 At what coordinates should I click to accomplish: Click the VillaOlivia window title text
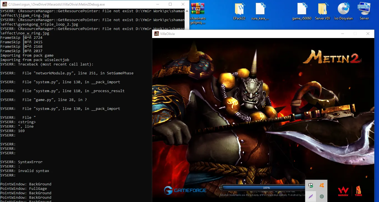[x=167, y=34]
